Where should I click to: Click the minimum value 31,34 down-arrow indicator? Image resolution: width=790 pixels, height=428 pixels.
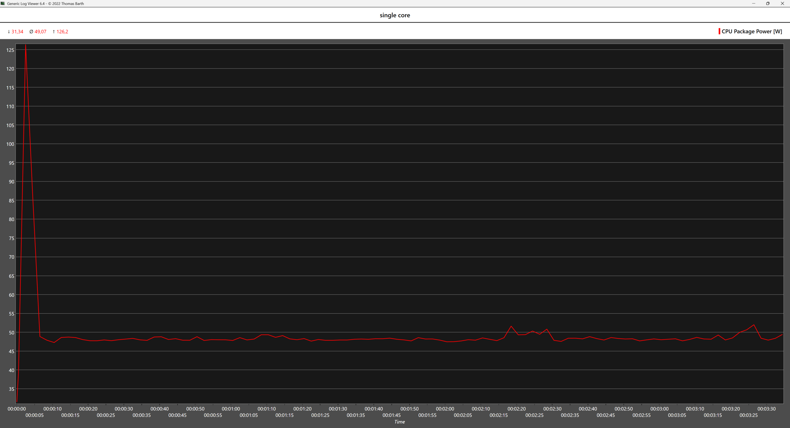pos(9,32)
